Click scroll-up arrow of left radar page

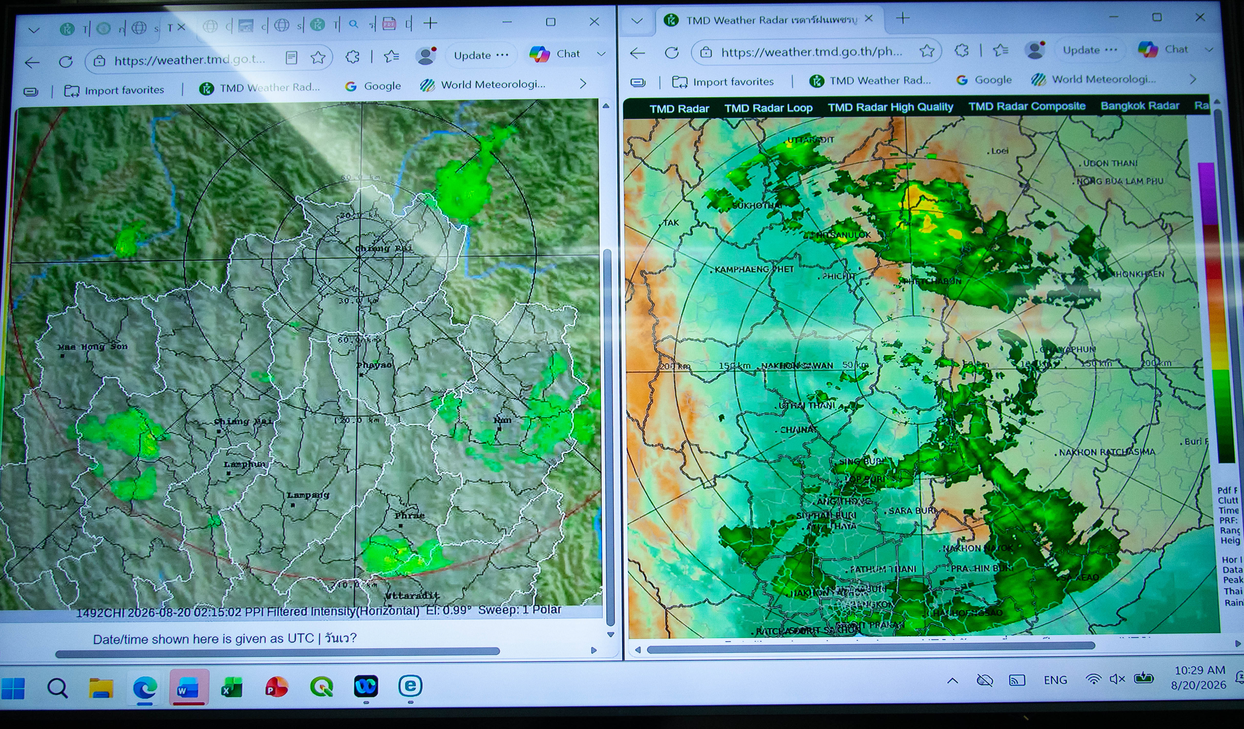[606, 106]
